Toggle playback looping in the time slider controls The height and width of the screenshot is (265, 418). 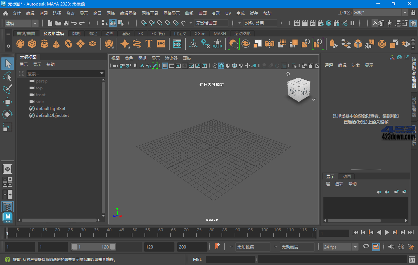coord(366,247)
